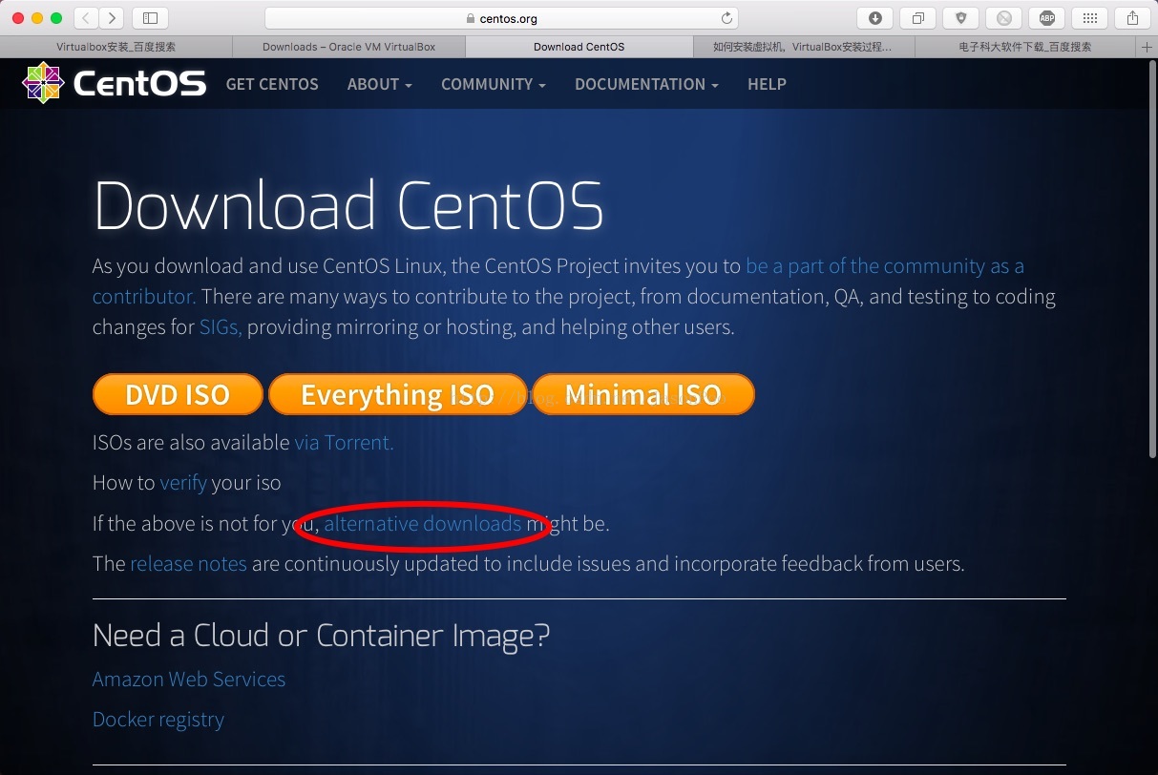Reload the centos.org page
The width and height of the screenshot is (1158, 775).
[726, 18]
